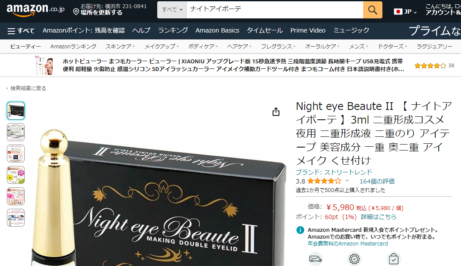Screen dimensions: 461x266
Task: Expand the star rating breakdown chevron
Action: [347, 180]
